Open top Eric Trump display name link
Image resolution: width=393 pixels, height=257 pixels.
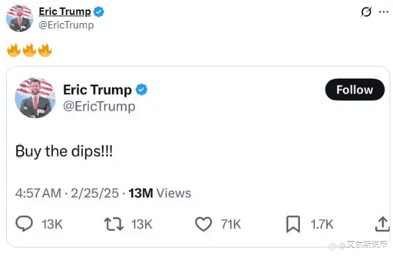pos(64,12)
